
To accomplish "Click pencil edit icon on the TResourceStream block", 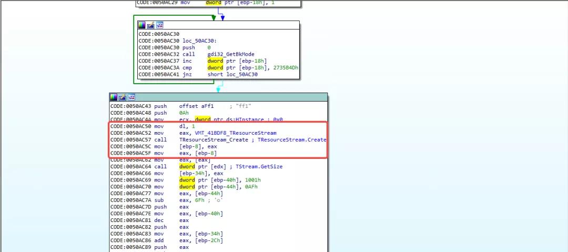I will tap(123, 97).
